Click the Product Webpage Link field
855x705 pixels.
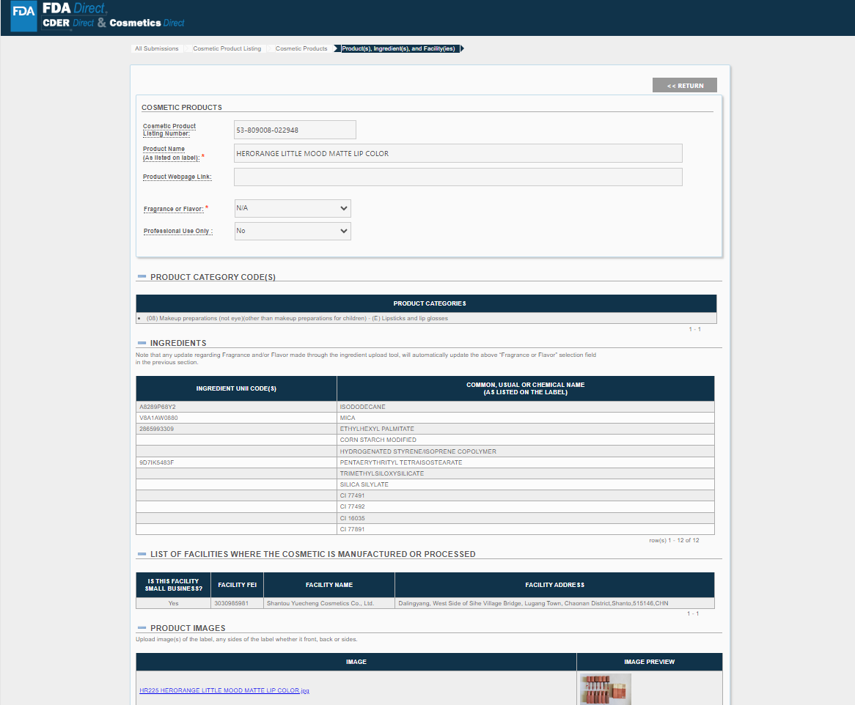point(458,177)
